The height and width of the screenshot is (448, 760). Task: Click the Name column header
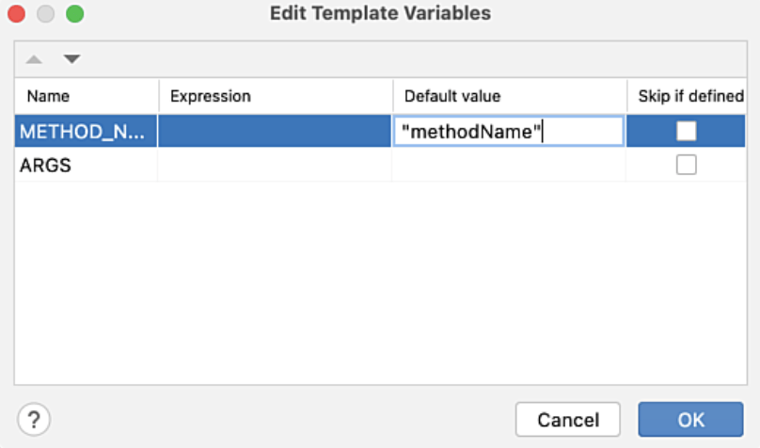click(48, 96)
